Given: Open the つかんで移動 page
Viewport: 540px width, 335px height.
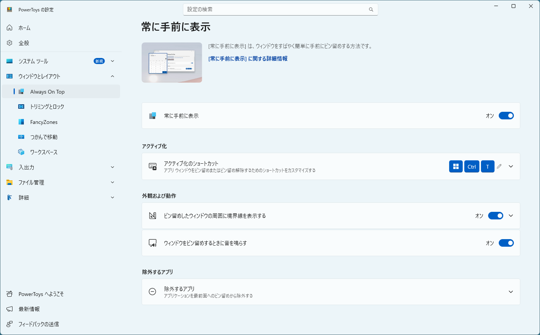Looking at the screenshot, I should click(x=61, y=137).
